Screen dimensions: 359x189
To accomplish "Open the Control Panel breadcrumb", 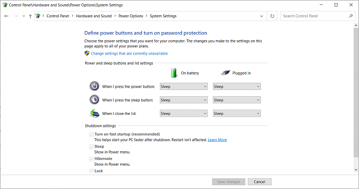I will click(x=58, y=16).
